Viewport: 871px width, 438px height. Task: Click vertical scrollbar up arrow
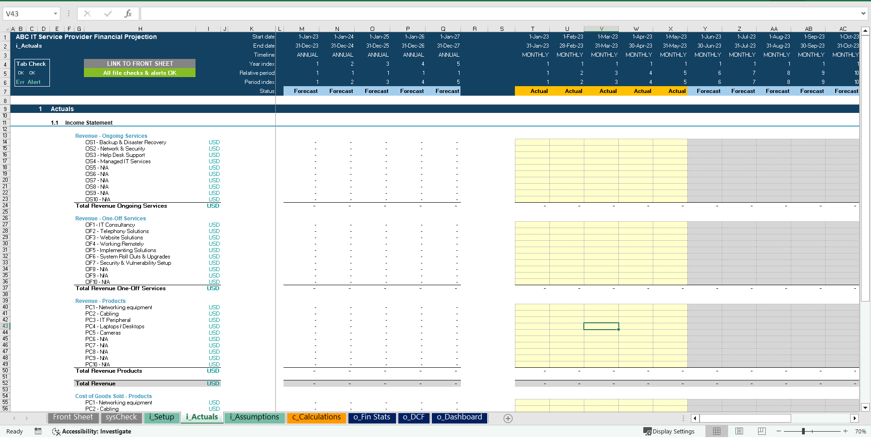coord(865,31)
